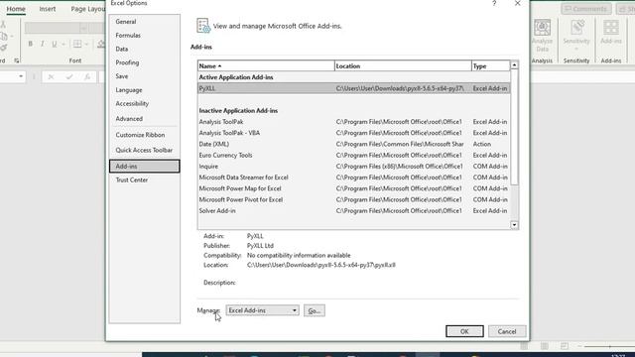Toggle Bold formatting in ribbon
635x357 pixels.
point(31,44)
